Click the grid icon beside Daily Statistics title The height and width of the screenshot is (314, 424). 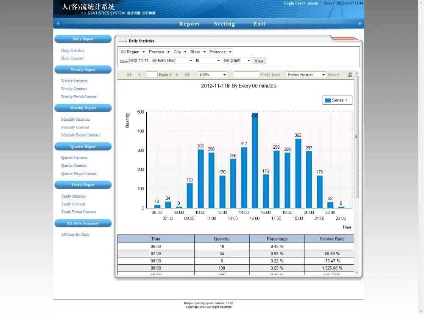coord(123,40)
